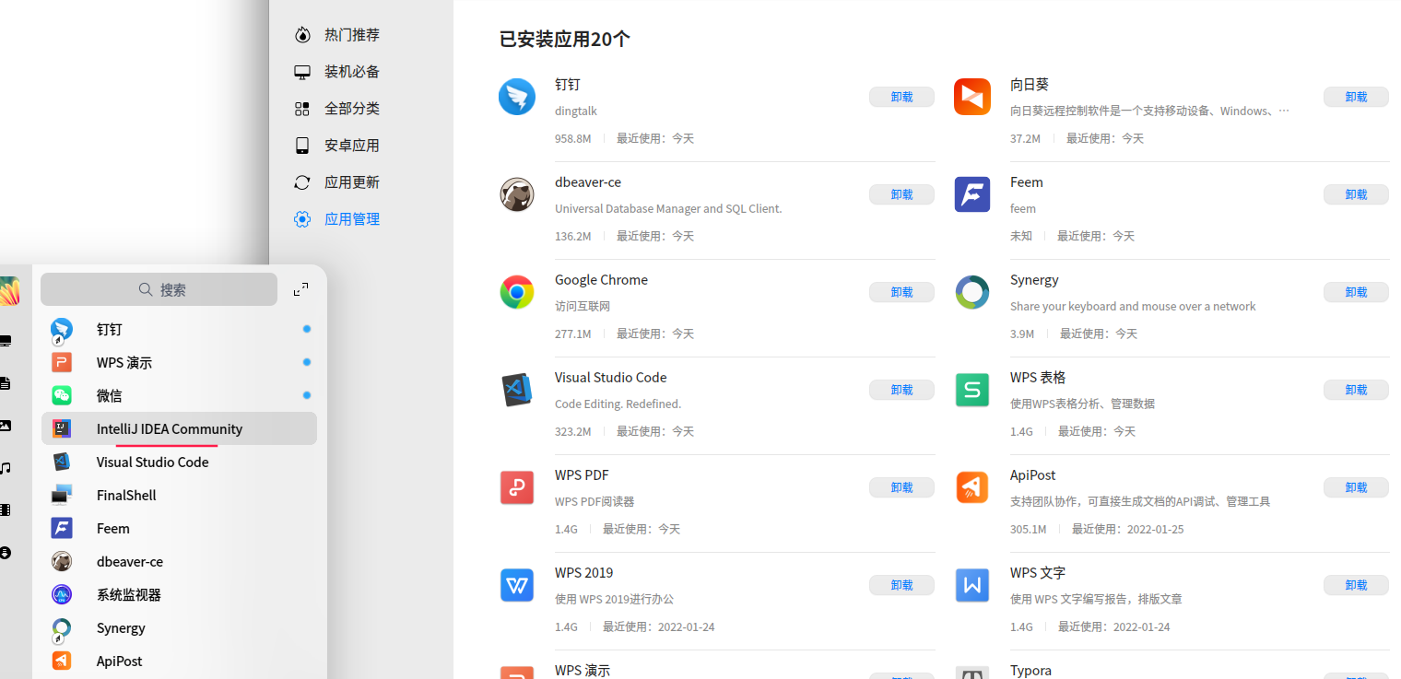The image size is (1401, 679).
Task: Select Synergy in the launcher list
Action: click(120, 627)
